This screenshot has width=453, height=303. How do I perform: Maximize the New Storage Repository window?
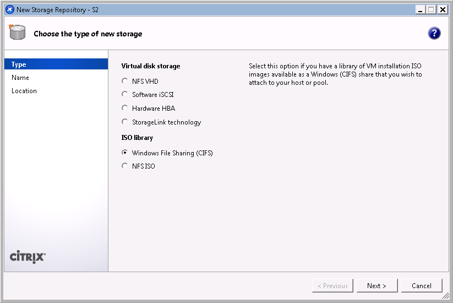(x=431, y=10)
